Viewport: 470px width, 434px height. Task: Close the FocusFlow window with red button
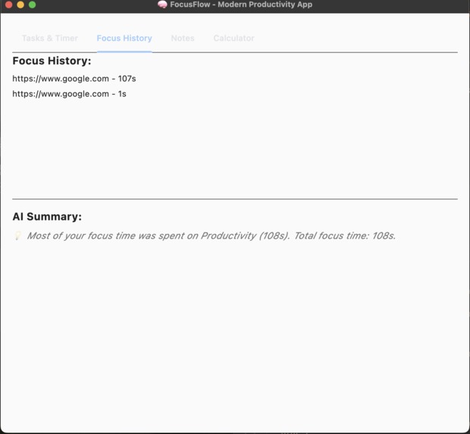8,5
